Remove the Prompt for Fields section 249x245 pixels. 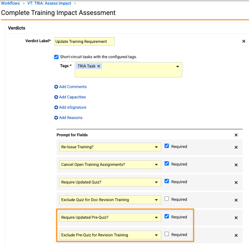click(236, 135)
